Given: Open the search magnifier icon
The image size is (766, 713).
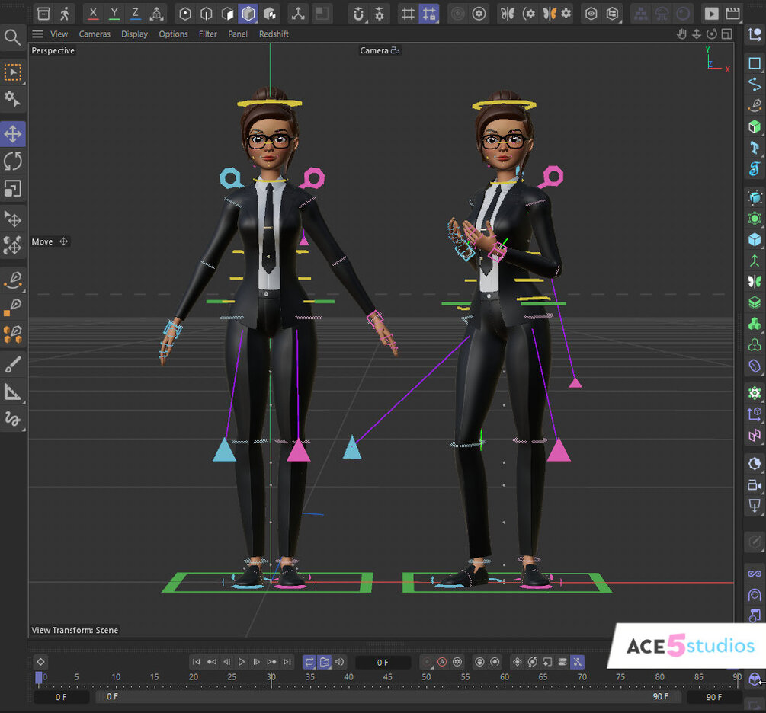Looking at the screenshot, I should coord(12,37).
